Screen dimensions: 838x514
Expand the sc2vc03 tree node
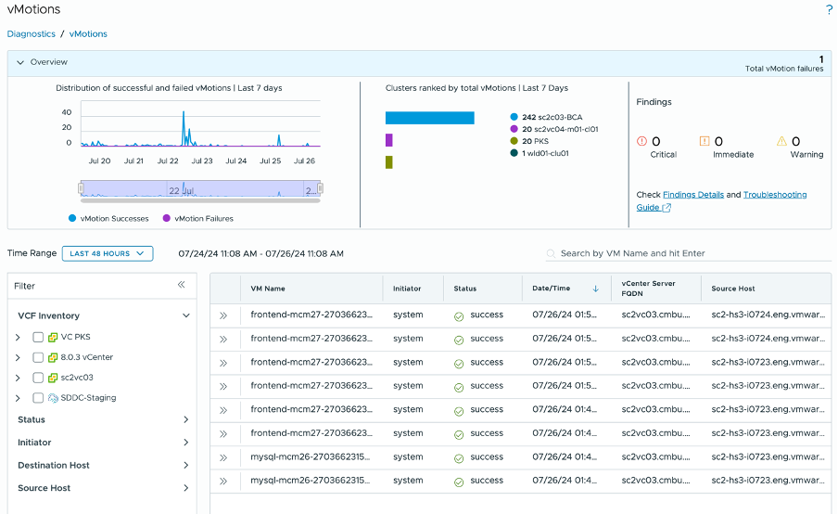[x=18, y=378]
